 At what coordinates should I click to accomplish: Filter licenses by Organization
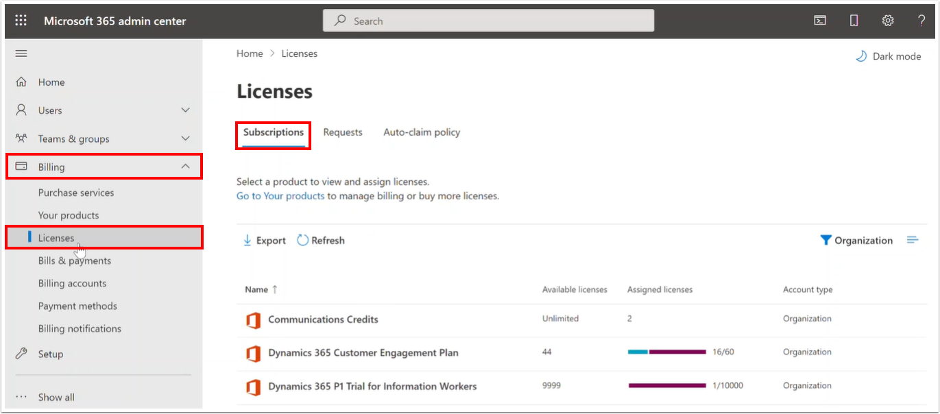pos(857,240)
